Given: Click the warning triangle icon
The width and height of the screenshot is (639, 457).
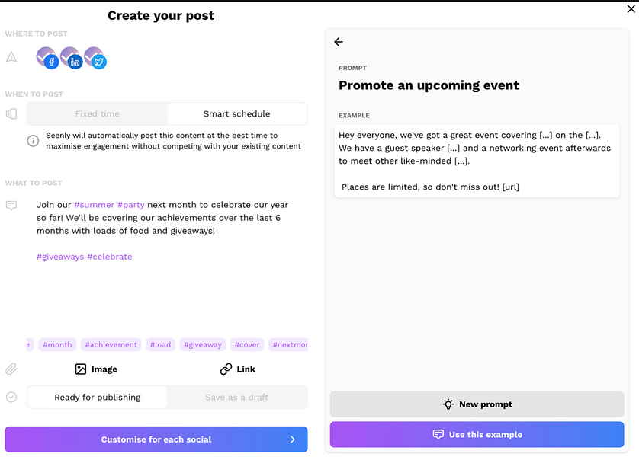Looking at the screenshot, I should click(x=11, y=57).
